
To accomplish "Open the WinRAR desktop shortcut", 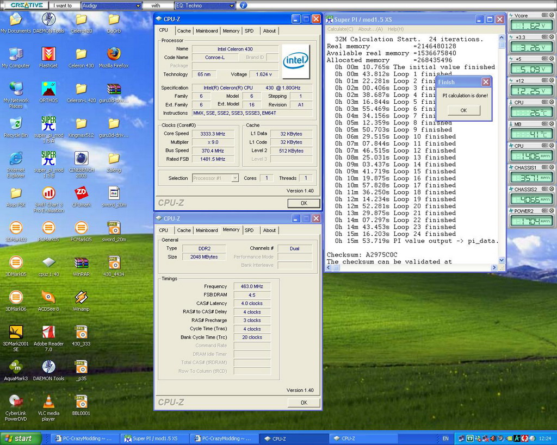I will [x=81, y=266].
